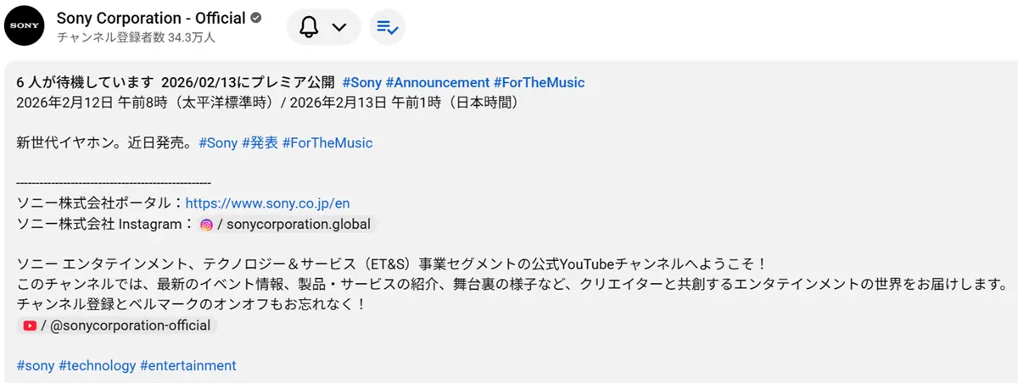The width and height of the screenshot is (1018, 383).
Task: Open the https://www.sony.co.jp/en link
Action: click(267, 203)
